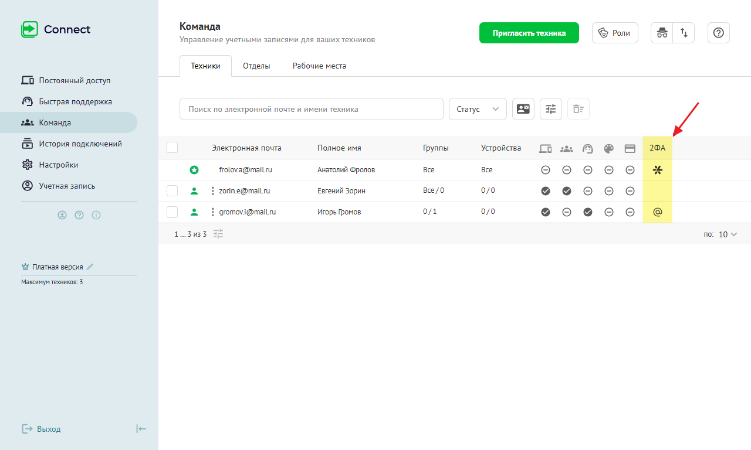Open help via question mark button
This screenshot has height=450, width=751.
(718, 33)
